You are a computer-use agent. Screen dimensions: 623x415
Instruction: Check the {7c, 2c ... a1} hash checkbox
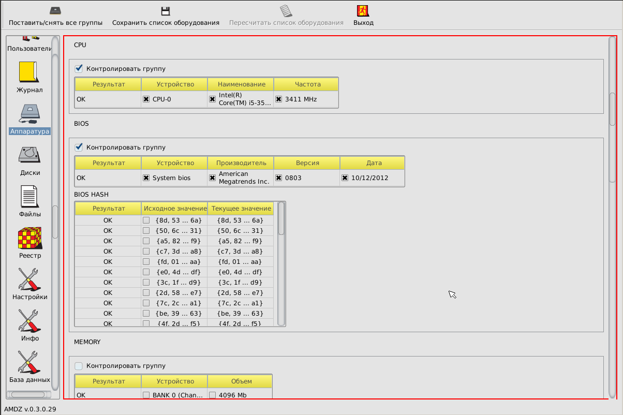point(146,303)
